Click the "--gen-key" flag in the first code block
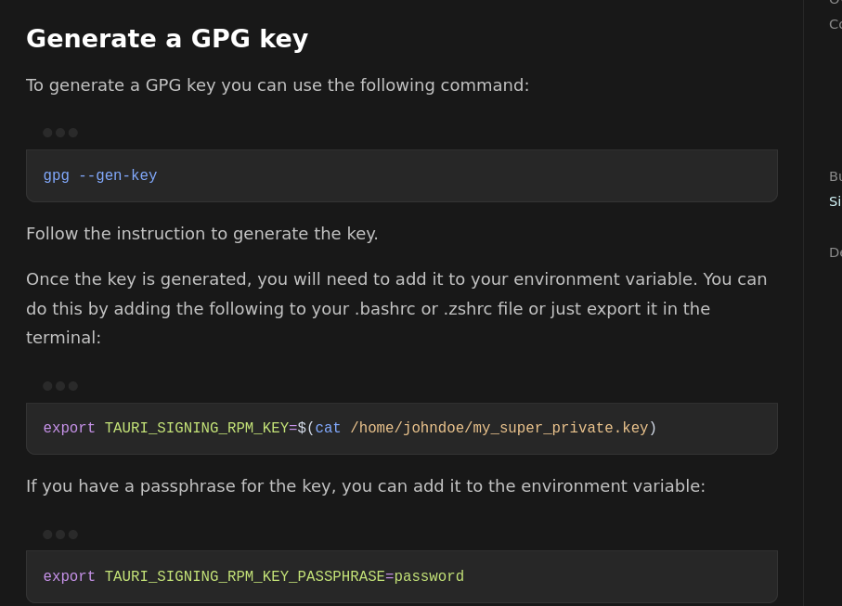 coord(117,176)
